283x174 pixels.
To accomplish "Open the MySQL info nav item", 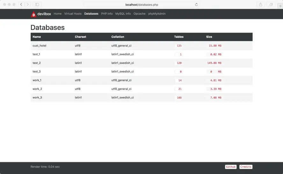I will [x=123, y=14].
